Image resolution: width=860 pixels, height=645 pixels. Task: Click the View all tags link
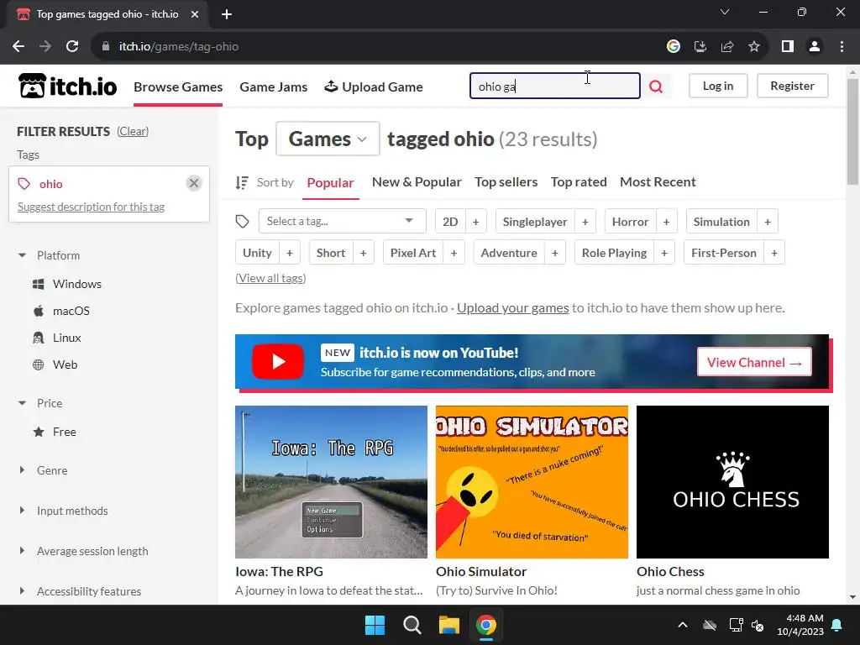[270, 278]
